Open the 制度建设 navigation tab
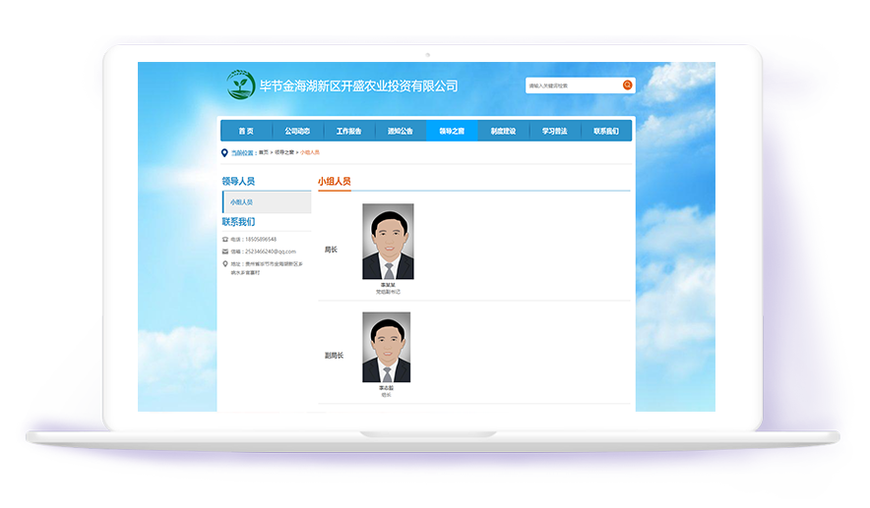The height and width of the screenshot is (508, 870). coord(503,131)
